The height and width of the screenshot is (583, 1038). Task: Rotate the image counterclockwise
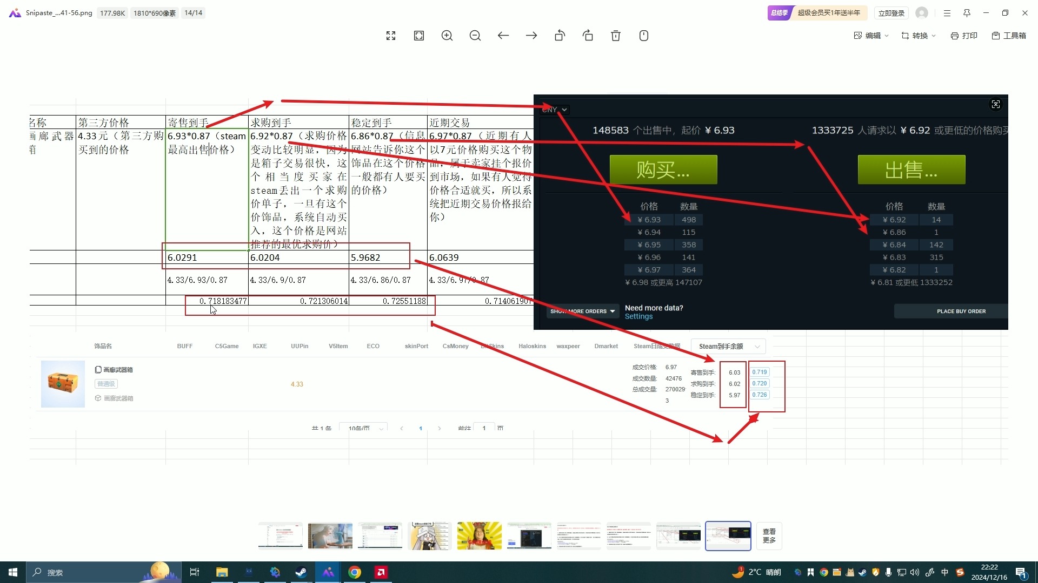point(560,36)
